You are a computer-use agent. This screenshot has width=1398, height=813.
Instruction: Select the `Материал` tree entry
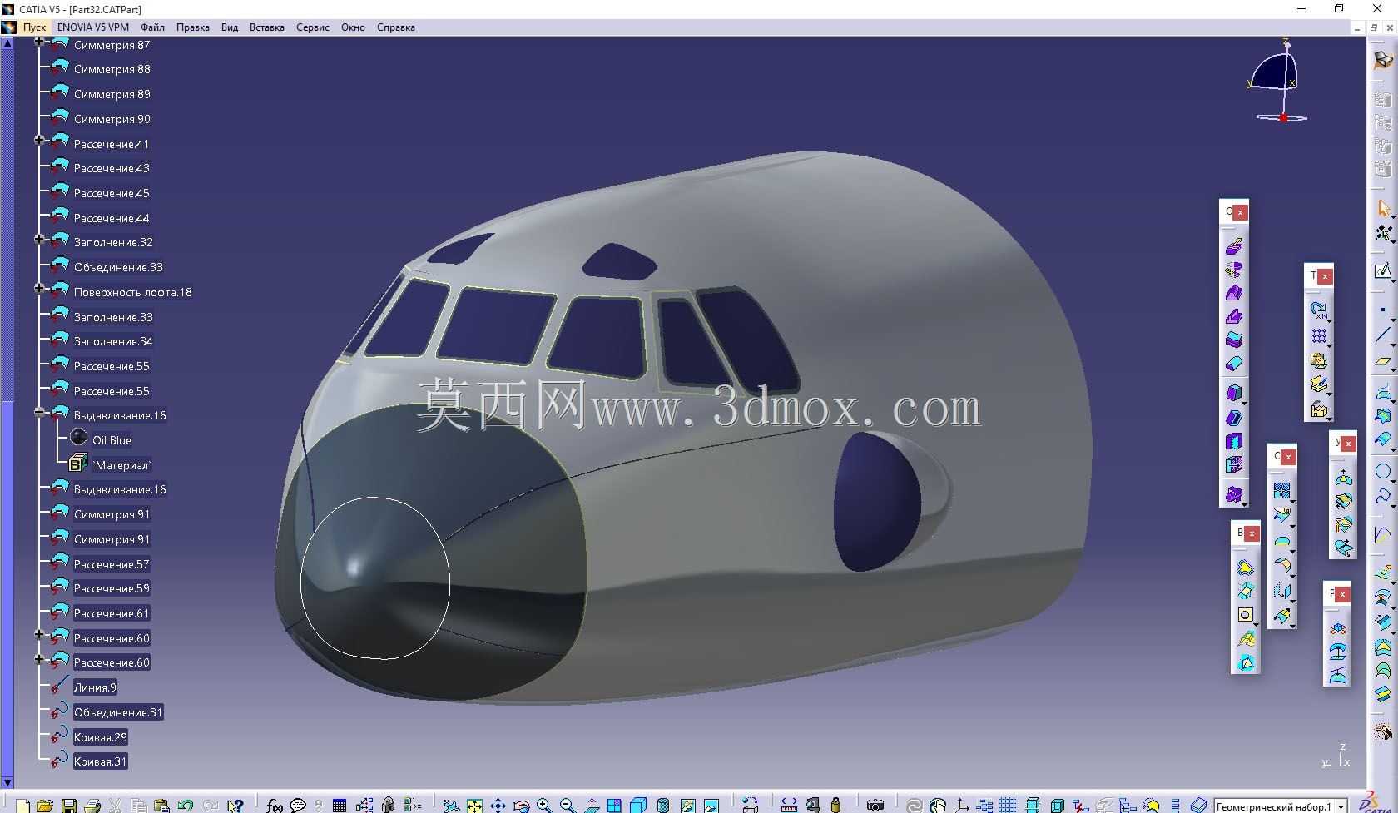(121, 465)
